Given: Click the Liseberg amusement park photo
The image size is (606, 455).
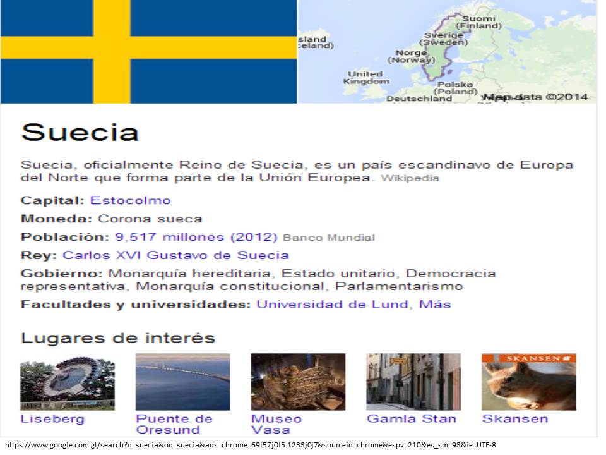Looking at the screenshot, I should tap(68, 382).
